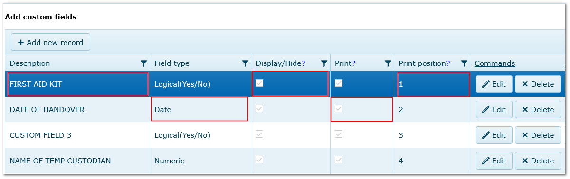Edit the CUSTOM FIELD 3 record

[x=494, y=135]
